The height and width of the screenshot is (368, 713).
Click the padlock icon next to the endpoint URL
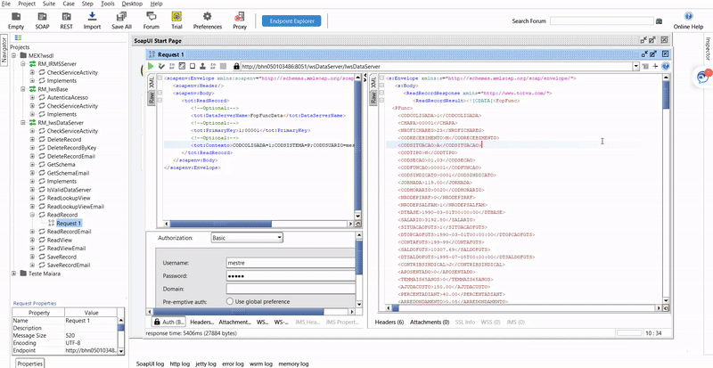pos(236,67)
